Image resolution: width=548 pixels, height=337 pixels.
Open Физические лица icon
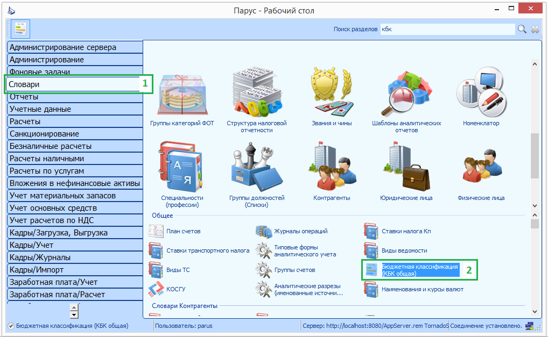point(481,166)
